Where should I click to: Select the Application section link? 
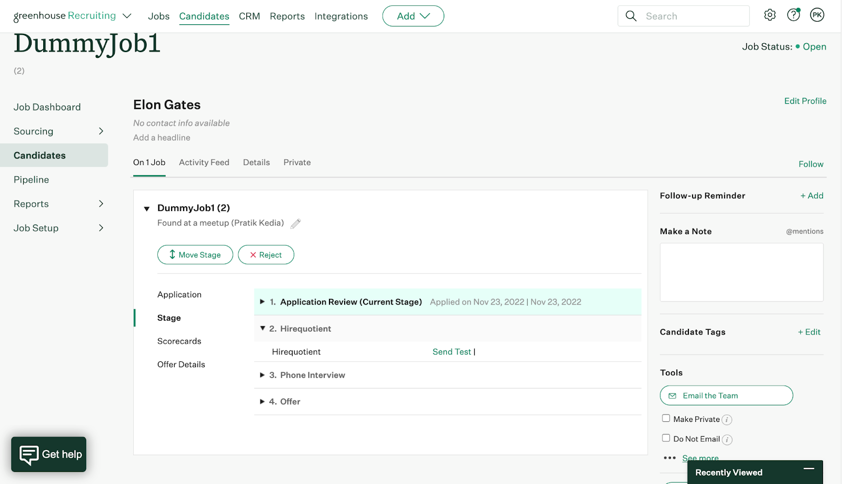point(179,295)
